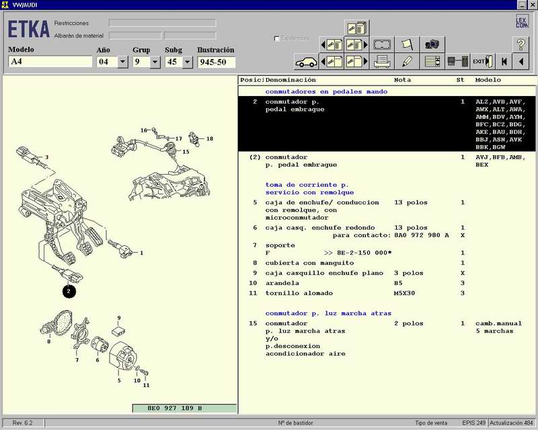This screenshot has height=430, width=538.
Task: Select row 5 caja de enchufe/ conduccion
Action: (387, 210)
